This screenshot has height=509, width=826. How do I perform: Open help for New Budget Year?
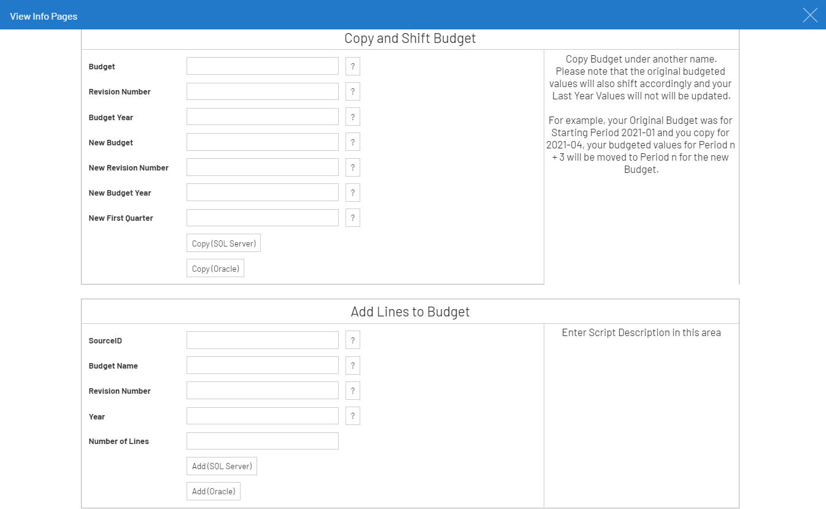coord(352,193)
